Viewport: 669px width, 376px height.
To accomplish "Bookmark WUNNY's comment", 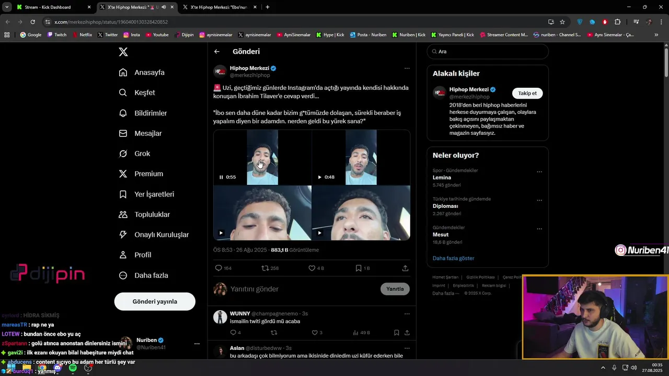I will coord(397,333).
